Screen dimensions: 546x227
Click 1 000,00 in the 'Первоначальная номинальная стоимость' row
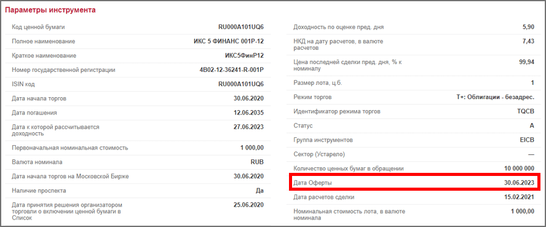[252, 148]
